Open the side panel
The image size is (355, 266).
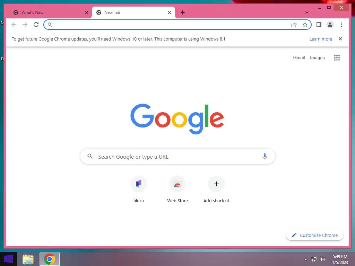tap(319, 25)
